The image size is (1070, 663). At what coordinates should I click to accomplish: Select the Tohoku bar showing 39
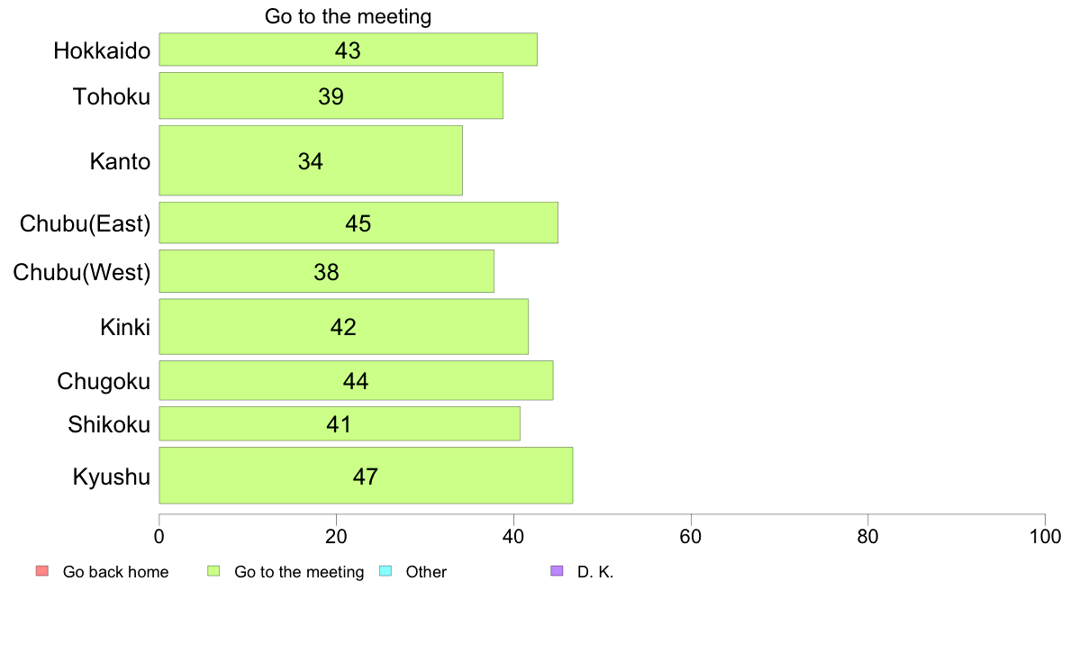click(x=331, y=95)
